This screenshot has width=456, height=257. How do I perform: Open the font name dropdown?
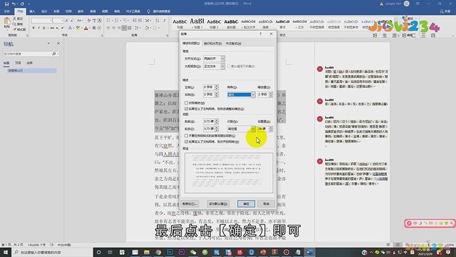(51, 21)
